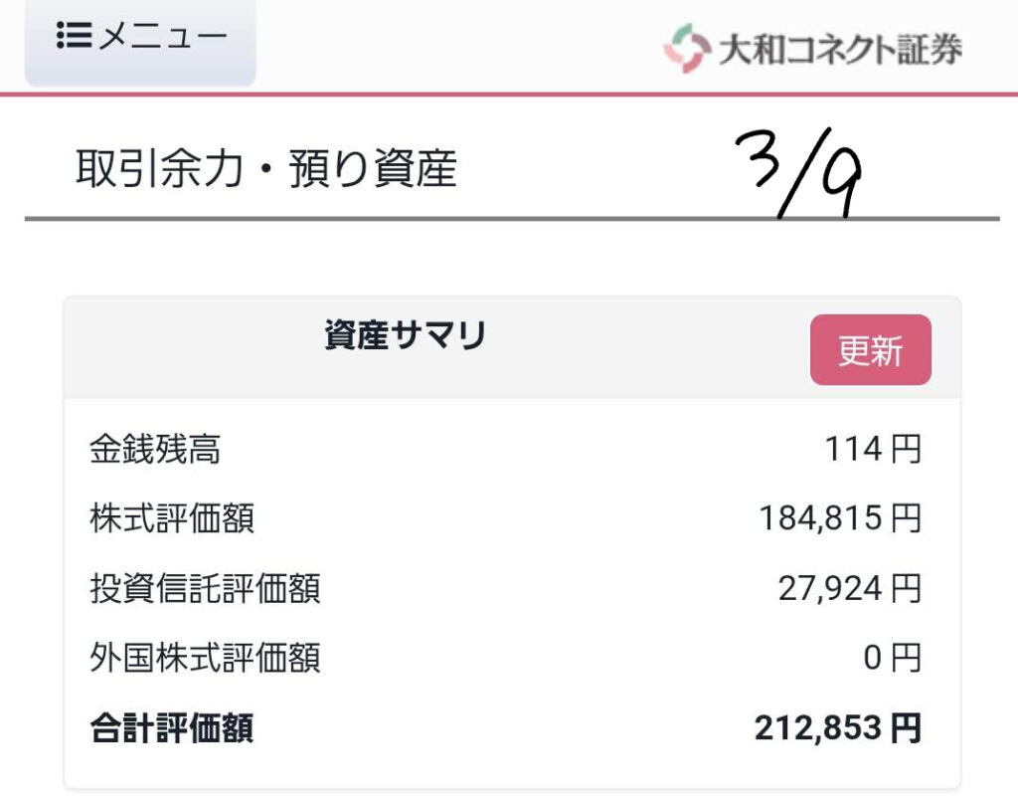Screen dimensions: 1018x804
Task: Select the 取引余力・預り資産 page heading
Action: coord(265,170)
